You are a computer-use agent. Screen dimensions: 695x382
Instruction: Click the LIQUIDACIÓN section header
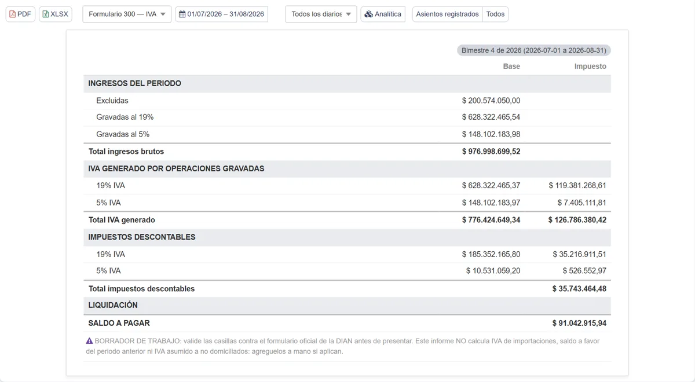347,306
